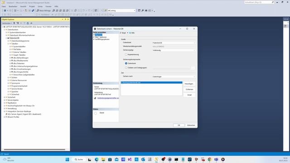The width and height of the screenshot is (290, 163).
Task: Expand the dbo.Behandlungen table node
Action: click(x=10, y=58)
